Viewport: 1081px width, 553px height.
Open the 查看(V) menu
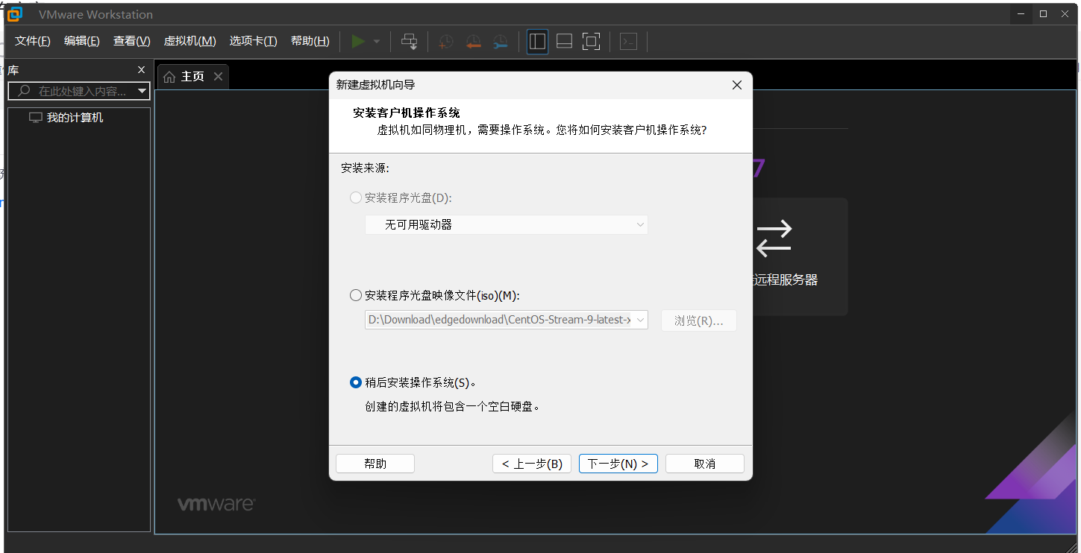coord(132,42)
